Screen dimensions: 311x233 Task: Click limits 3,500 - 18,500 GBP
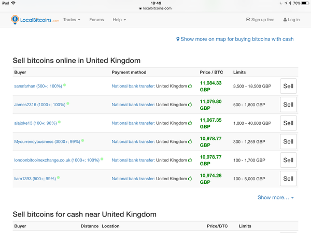click(x=252, y=86)
